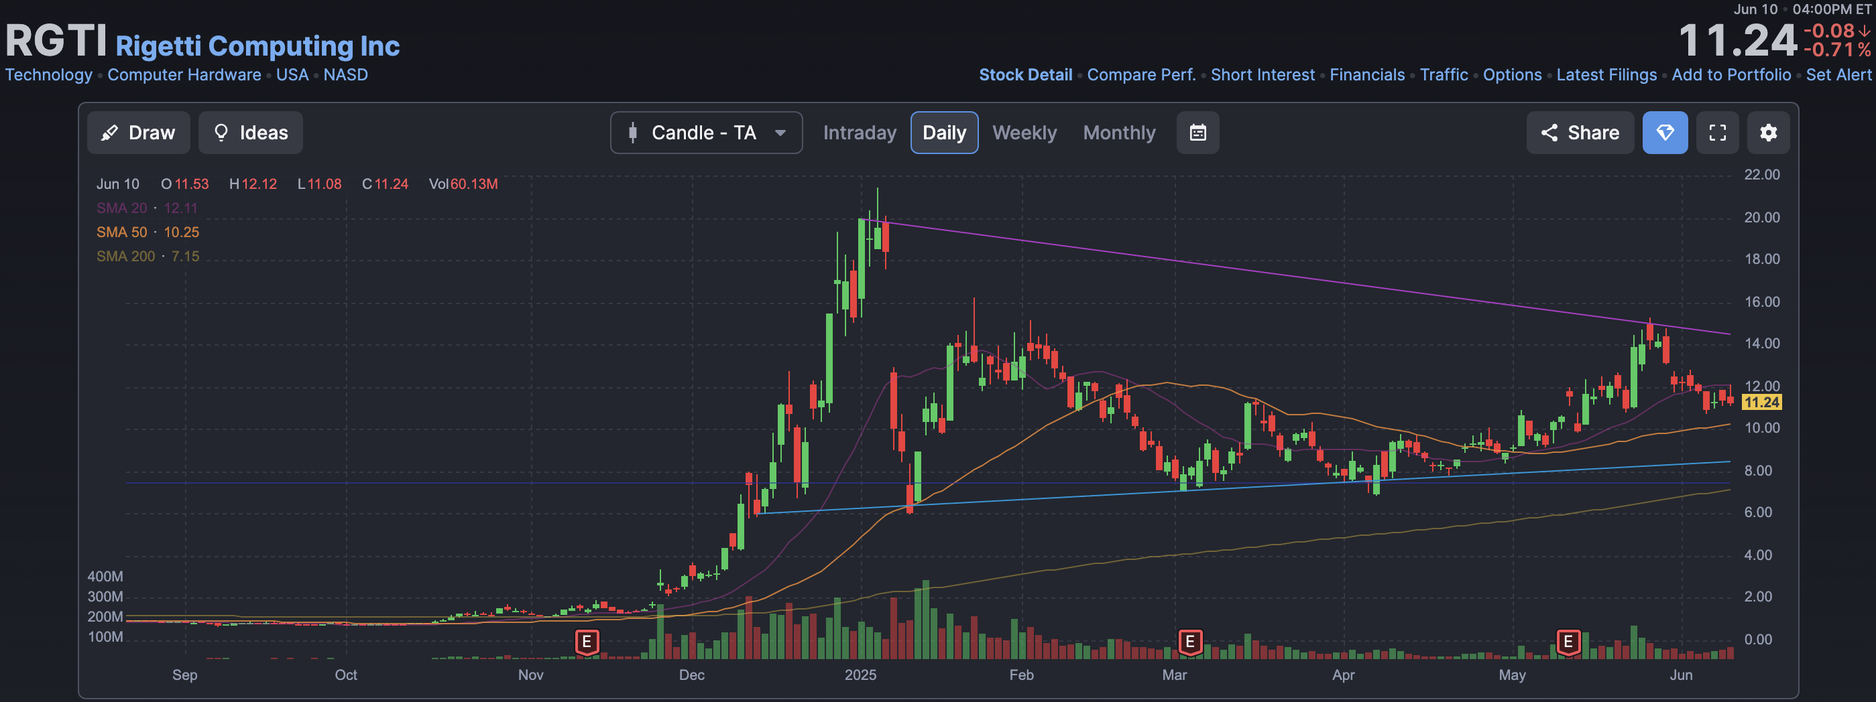Click the candlestick icon in chart type selector

633,133
